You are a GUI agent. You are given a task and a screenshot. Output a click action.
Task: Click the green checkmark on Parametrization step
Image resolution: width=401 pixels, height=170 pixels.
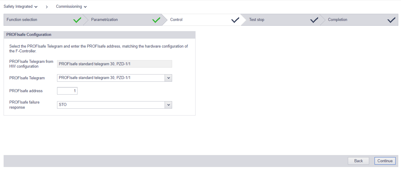(156, 20)
